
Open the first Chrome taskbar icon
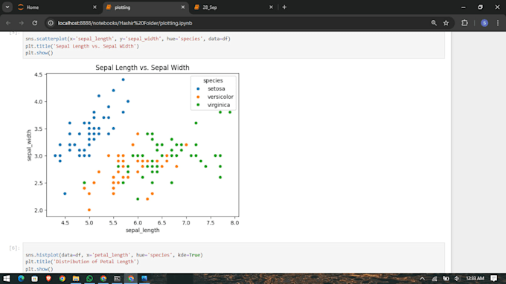63,279
